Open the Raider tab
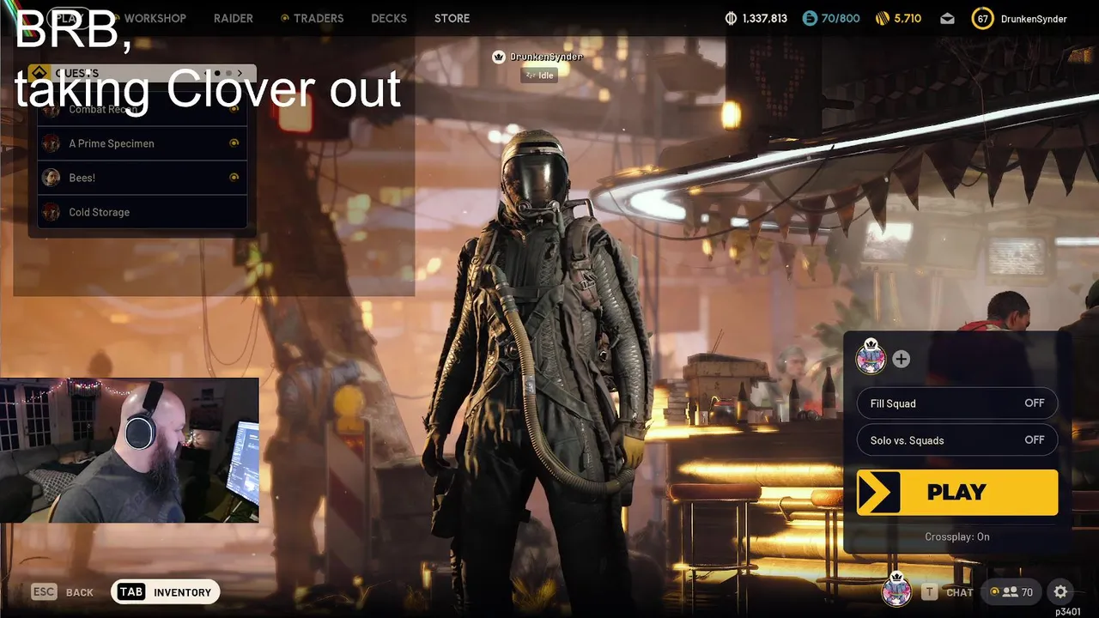1099x618 pixels. pos(234,18)
